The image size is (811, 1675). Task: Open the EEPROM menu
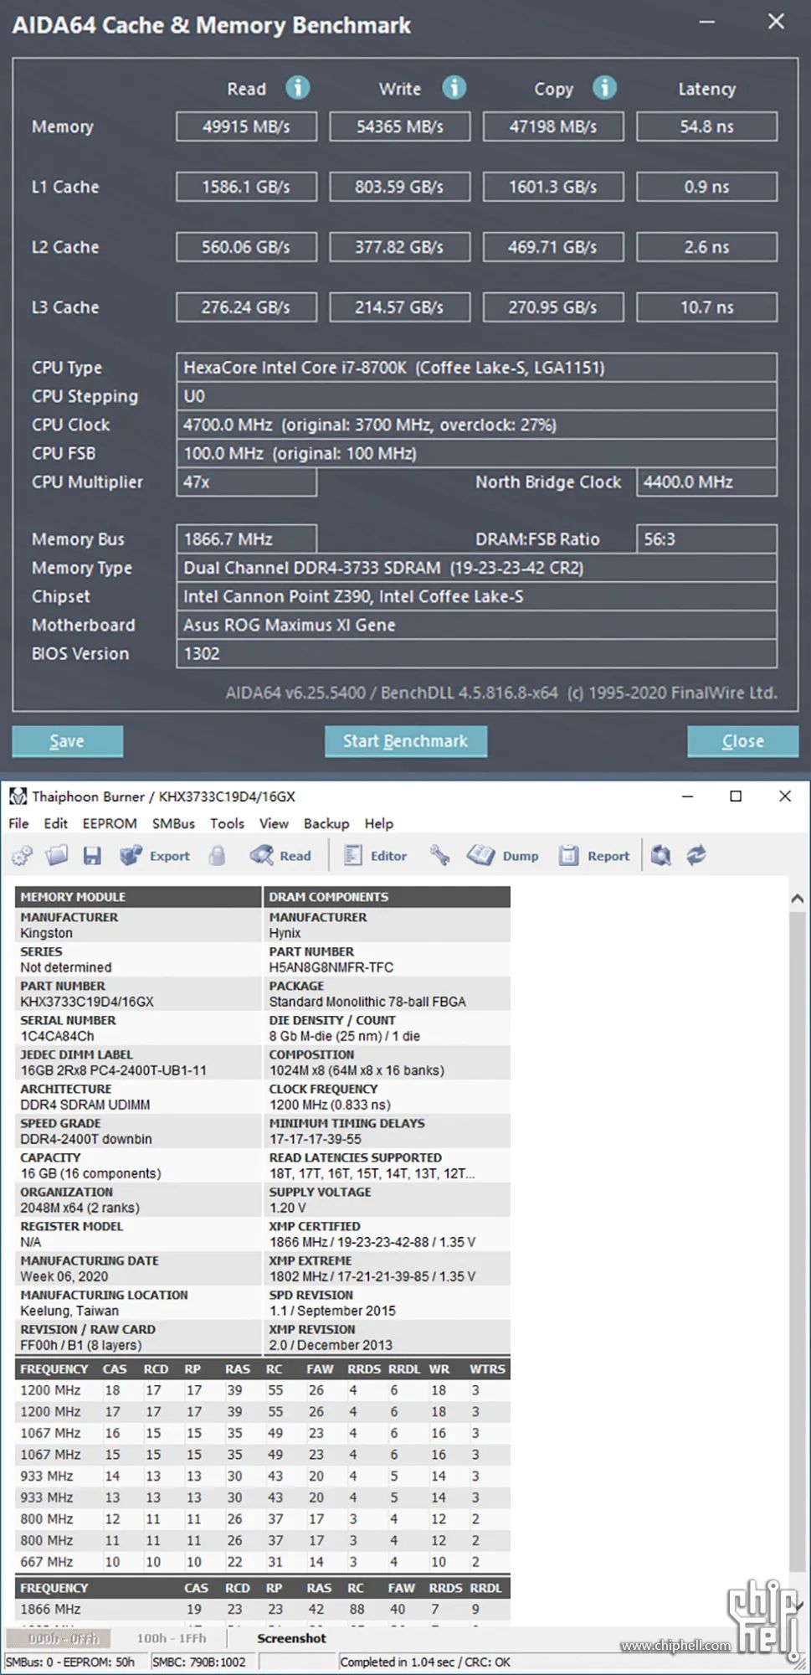point(110,823)
